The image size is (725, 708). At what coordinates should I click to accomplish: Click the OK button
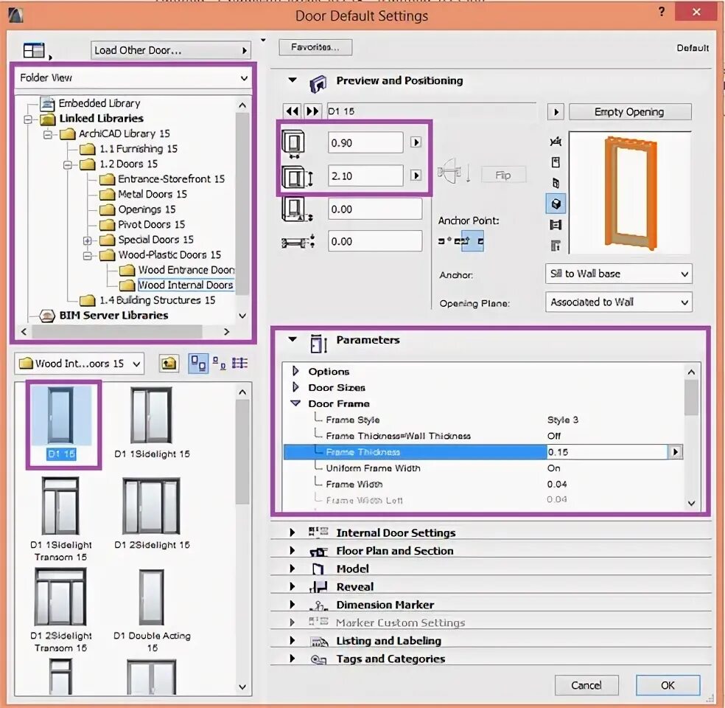click(x=668, y=685)
